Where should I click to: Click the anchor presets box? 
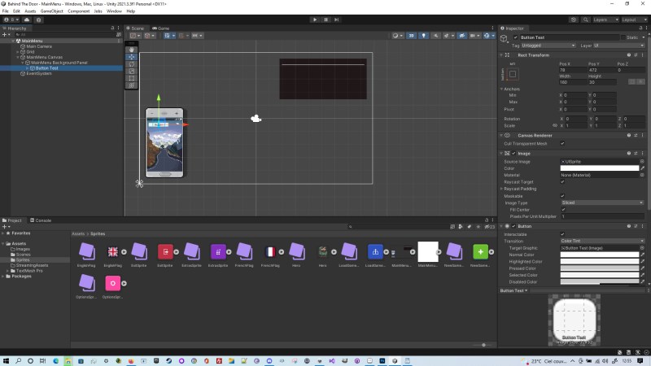pos(513,74)
